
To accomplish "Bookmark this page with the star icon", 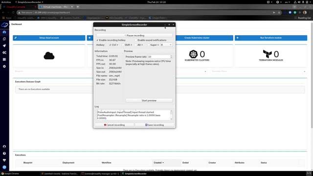I will (x=279, y=12).
